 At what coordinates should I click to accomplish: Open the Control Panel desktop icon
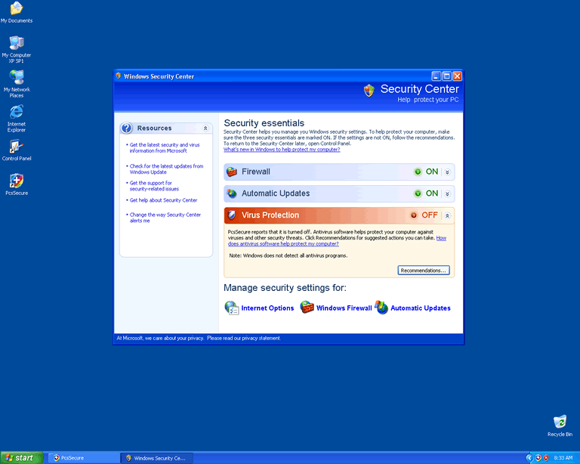point(16,147)
